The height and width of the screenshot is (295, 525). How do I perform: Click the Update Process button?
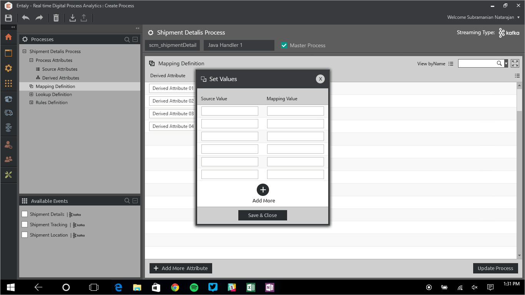click(495, 268)
